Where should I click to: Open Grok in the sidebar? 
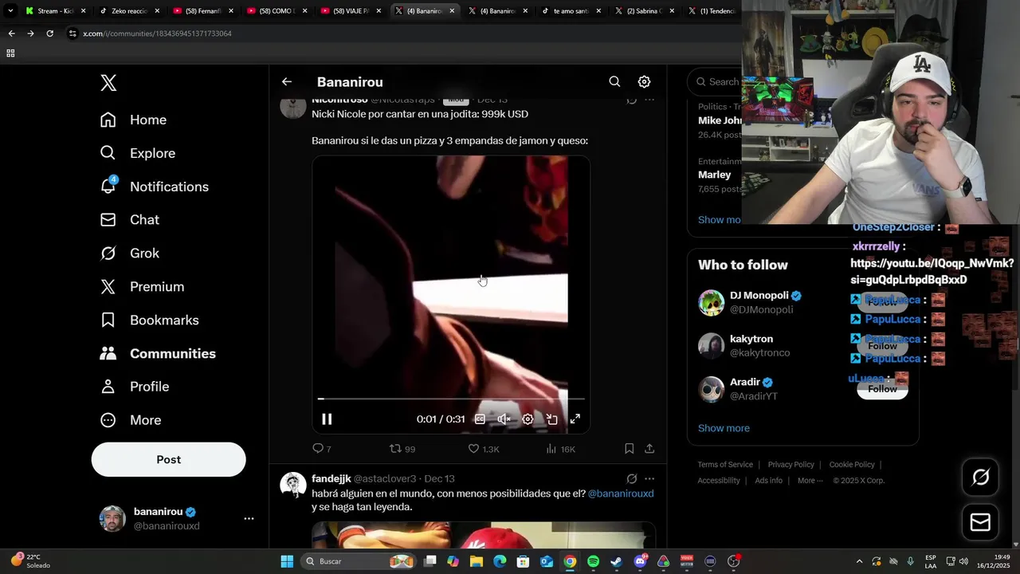(x=129, y=254)
